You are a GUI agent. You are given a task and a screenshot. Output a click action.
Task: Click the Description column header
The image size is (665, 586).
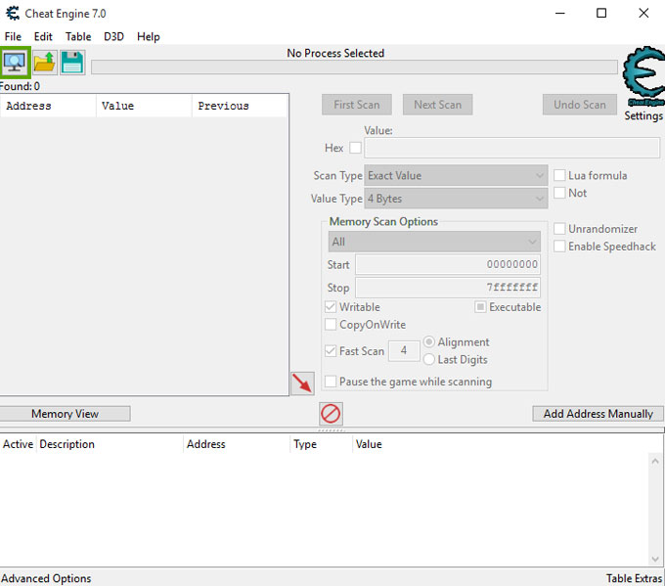point(110,444)
